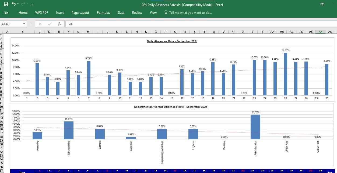Click the Enter checkmark icon in formula bar
The height and width of the screenshot is (173, 337).
coord(50,24)
